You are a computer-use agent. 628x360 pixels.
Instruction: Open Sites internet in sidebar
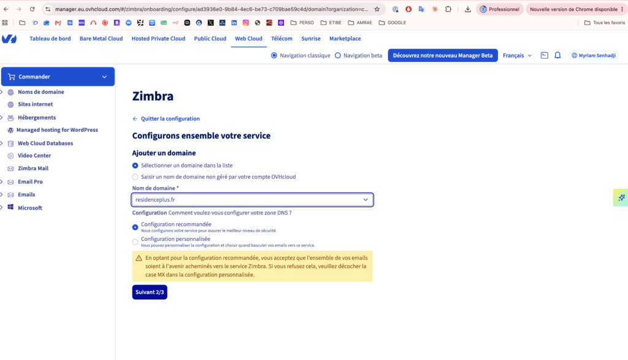[x=35, y=104]
